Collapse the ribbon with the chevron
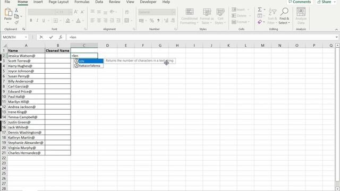Screen dimensions: 340x191 (336, 29)
